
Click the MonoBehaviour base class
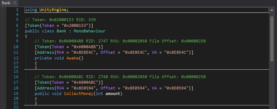[x=89, y=31]
